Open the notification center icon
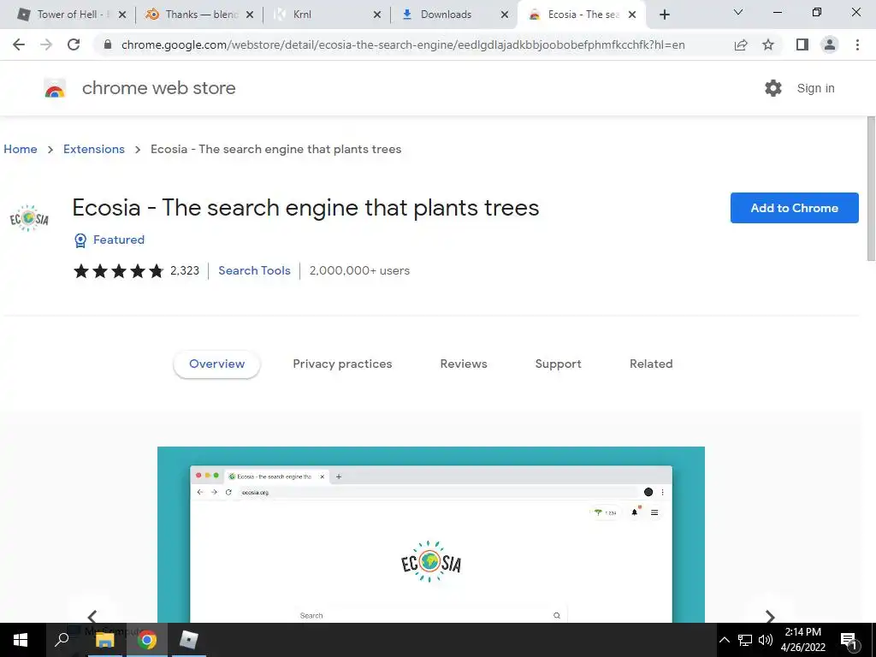Screen dimensions: 876x657 pos(849,641)
